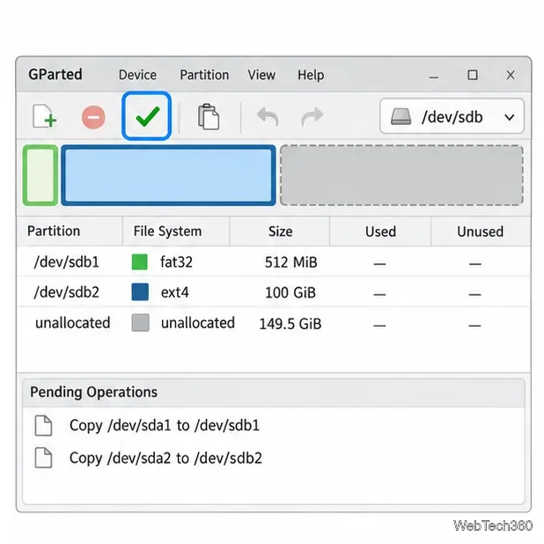Select operation Copy /dev/sda2 to /dev/sdb2
The height and width of the screenshot is (544, 544).
pos(165,458)
